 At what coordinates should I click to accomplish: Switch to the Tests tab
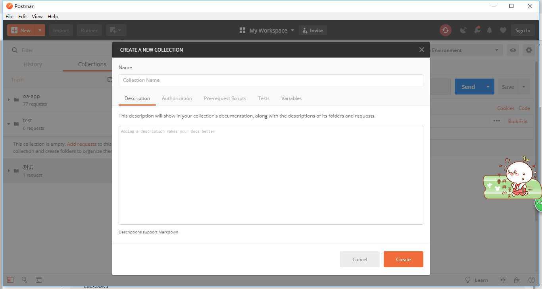[x=264, y=98]
